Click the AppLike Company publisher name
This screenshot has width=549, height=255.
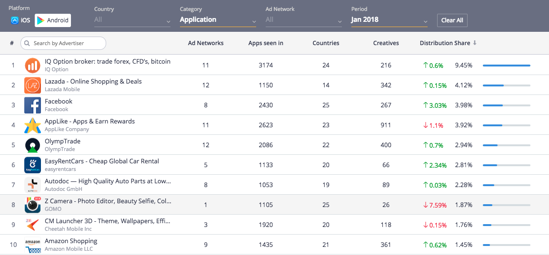[67, 129]
